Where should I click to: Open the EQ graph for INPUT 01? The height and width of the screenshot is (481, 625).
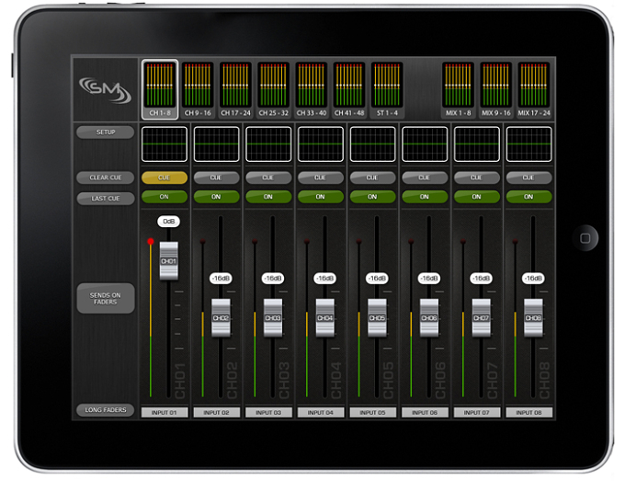(165, 144)
